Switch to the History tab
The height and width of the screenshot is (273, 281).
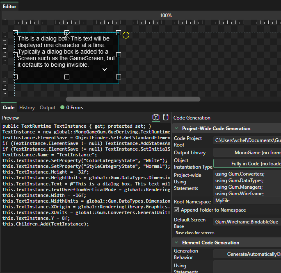[27, 108]
